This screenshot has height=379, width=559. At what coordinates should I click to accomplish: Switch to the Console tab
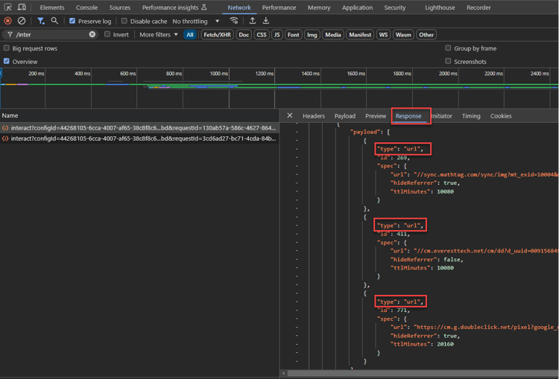[x=86, y=7]
